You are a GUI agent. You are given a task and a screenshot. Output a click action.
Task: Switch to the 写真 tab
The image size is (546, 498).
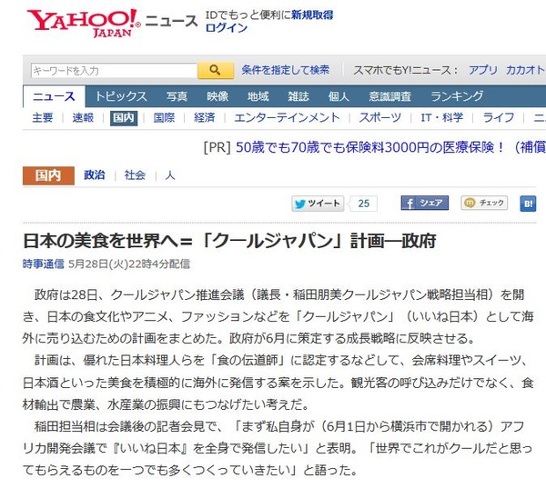pyautogui.click(x=177, y=96)
